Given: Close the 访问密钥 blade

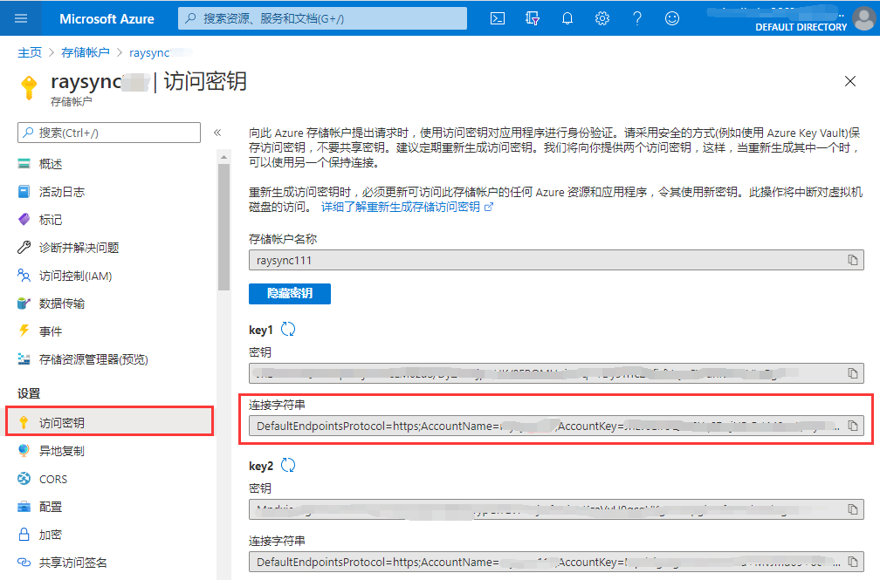Looking at the screenshot, I should click(x=850, y=81).
